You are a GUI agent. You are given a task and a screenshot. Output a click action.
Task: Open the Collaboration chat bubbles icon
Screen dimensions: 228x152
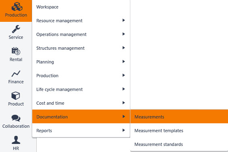(x=16, y=118)
